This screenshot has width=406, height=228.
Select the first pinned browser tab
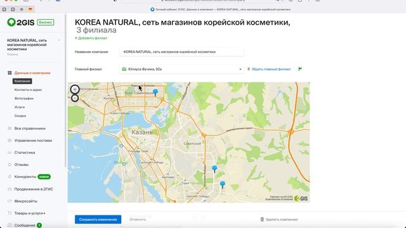tap(4, 9)
